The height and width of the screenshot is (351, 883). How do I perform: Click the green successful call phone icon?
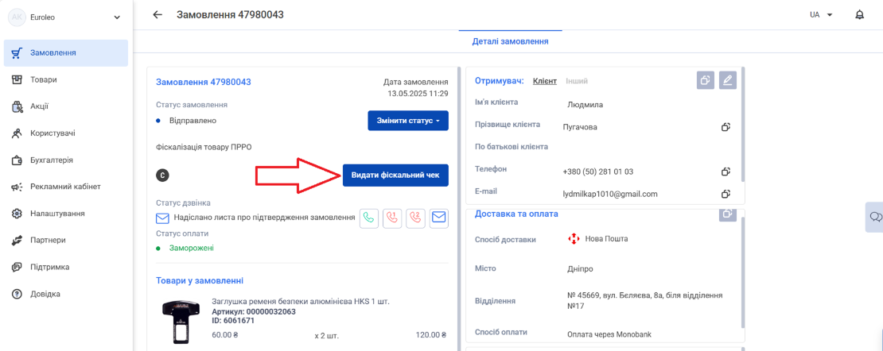click(369, 218)
